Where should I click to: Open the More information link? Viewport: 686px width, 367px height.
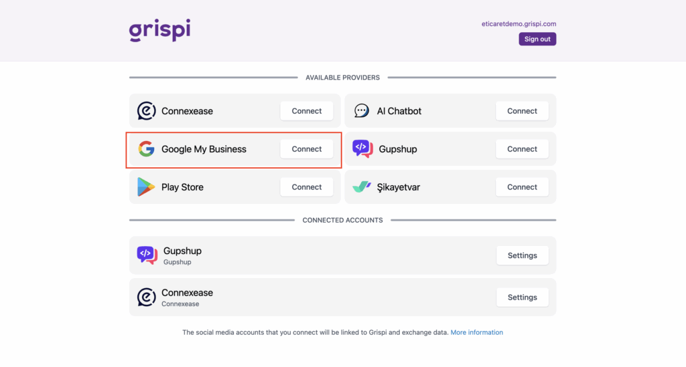pos(476,332)
